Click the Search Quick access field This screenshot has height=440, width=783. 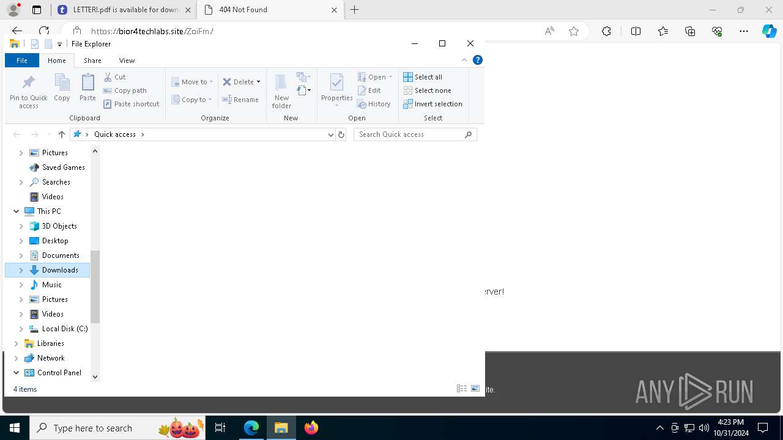coord(415,134)
